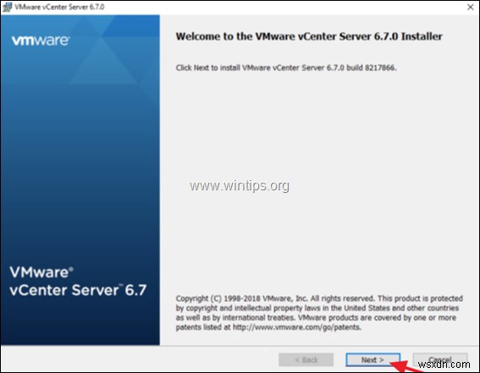Screen dimensions: 480x373
Task: Click the disabled Back button
Action: (x=306, y=359)
